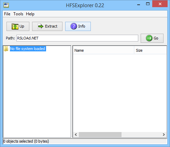Click the horizontal scrollbar thumb

point(100,135)
